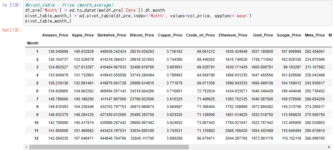This screenshot has width=334, height=150.
Task: Click the Amazon value 130.540606
Action: 58,52
